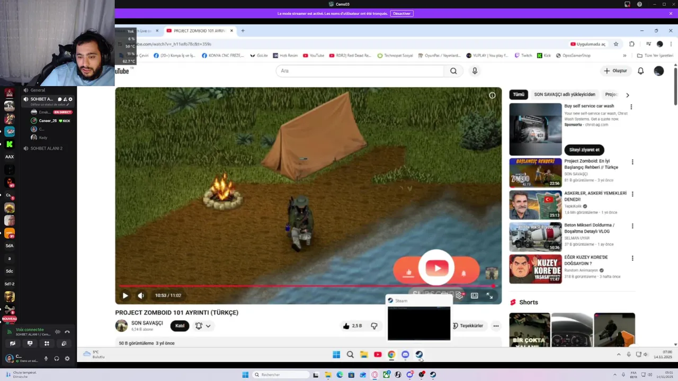Viewport: 678px width, 381px height.
Task: Focus the YouTube Ara search field
Action: 360,71
